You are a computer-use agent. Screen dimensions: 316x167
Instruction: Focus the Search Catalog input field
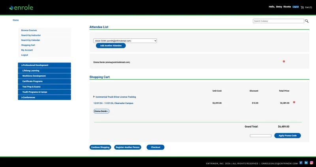click(278, 21)
